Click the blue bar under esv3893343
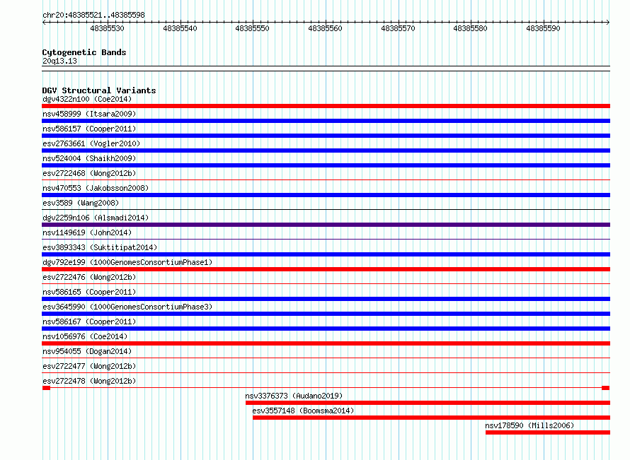The width and height of the screenshot is (630, 460). point(326,254)
